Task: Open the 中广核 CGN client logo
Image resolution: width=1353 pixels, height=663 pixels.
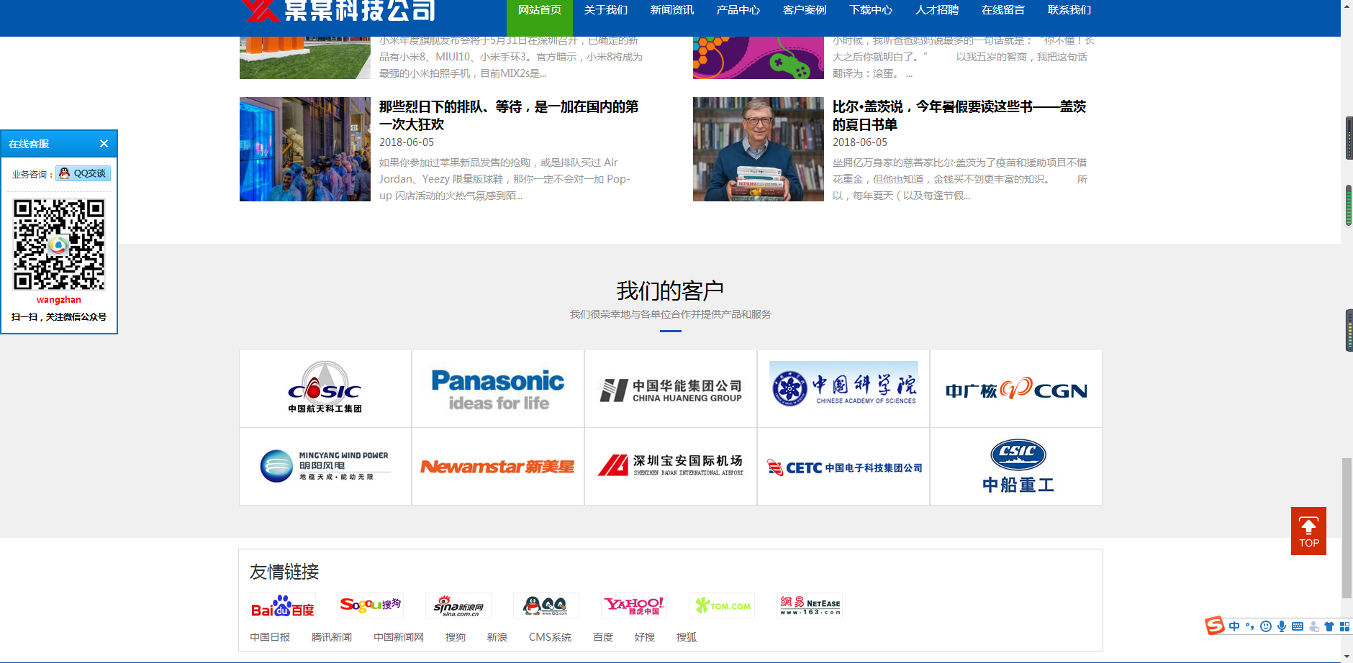Action: (x=1016, y=388)
